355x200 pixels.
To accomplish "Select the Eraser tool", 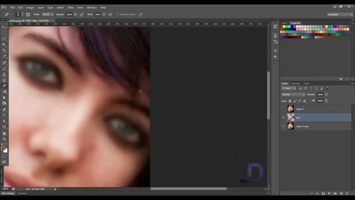I will pos(4,86).
